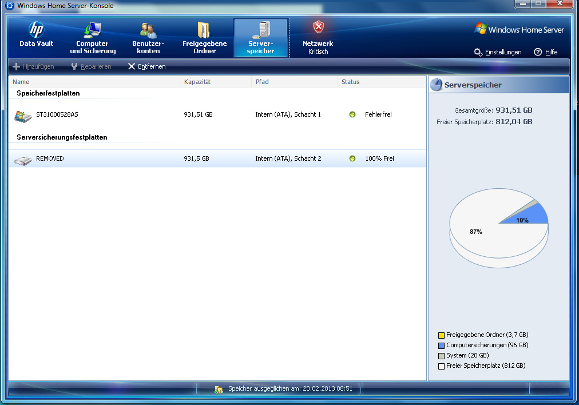
Task: Sort by the Name column header
Action: (x=94, y=82)
